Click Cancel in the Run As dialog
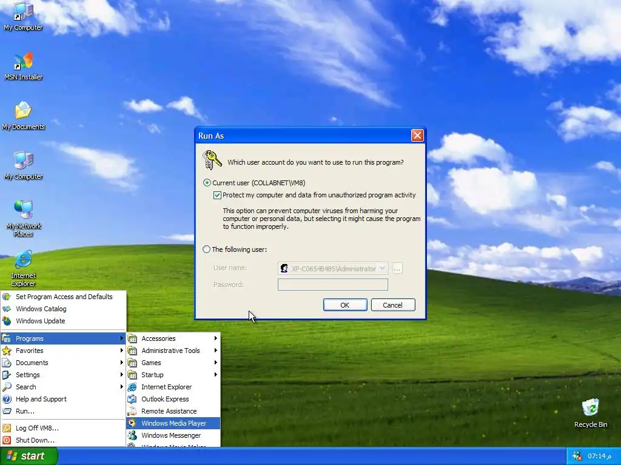The width and height of the screenshot is (621, 465). (393, 305)
